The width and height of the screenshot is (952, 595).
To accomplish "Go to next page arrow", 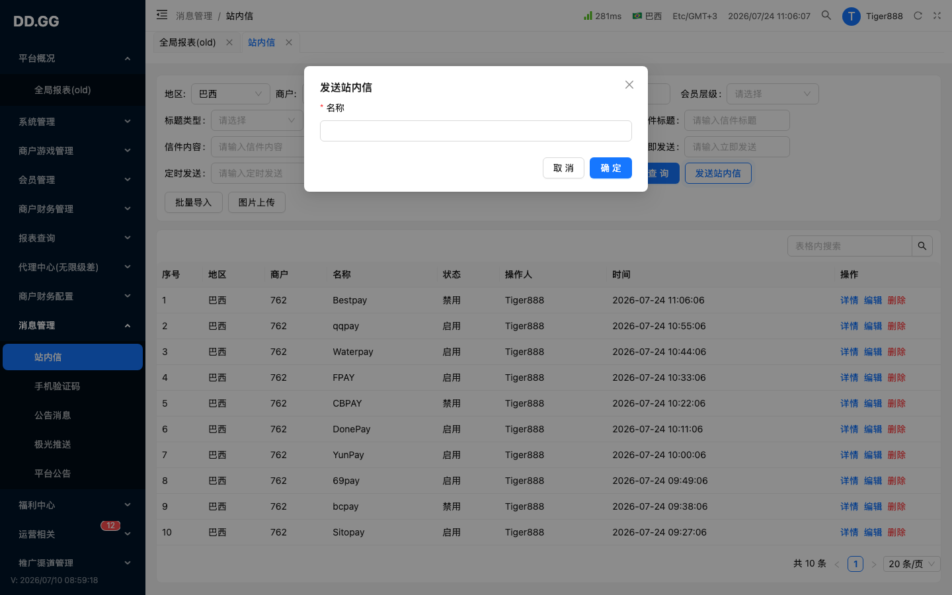I will 874,564.
